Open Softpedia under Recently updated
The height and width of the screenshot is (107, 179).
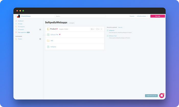pyautogui.click(x=111, y=30)
